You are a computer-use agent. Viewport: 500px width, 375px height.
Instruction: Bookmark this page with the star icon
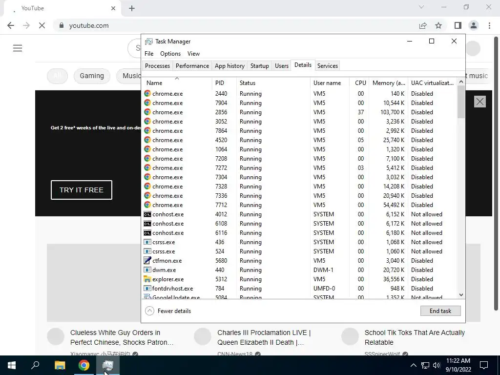tap(438, 25)
